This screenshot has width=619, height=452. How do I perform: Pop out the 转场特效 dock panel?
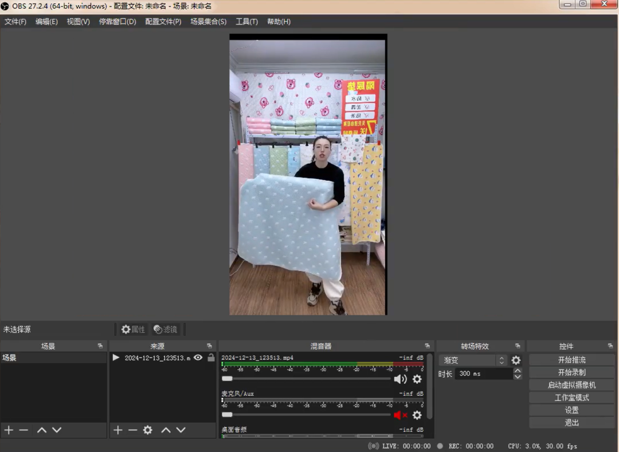point(518,346)
